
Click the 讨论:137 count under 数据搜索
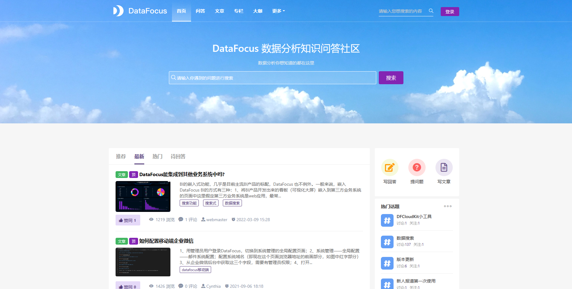(403, 245)
